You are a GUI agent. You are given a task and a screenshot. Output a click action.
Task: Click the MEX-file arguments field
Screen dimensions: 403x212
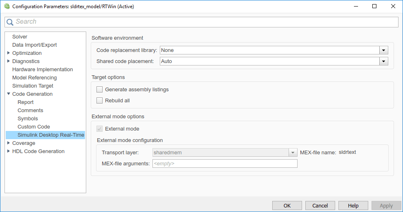point(225,164)
